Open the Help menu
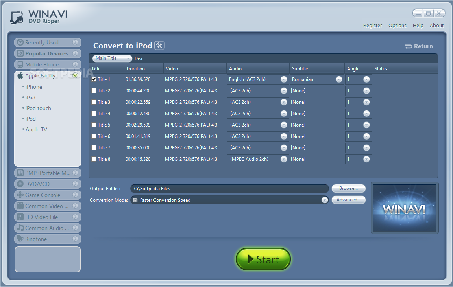Image resolution: width=453 pixels, height=287 pixels. [x=418, y=26]
